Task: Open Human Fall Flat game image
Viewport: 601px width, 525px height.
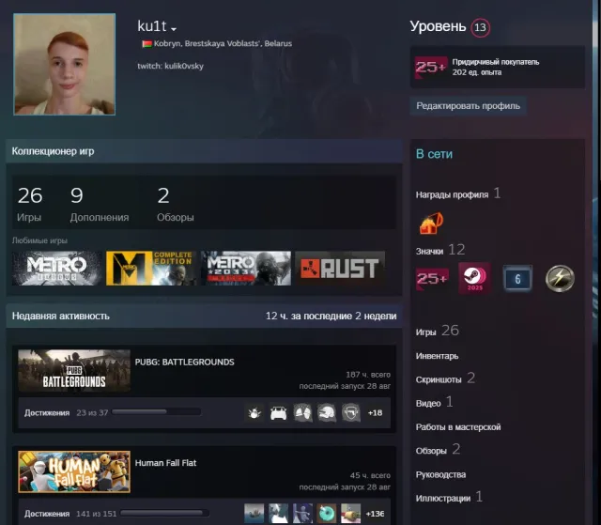Action: point(74,471)
